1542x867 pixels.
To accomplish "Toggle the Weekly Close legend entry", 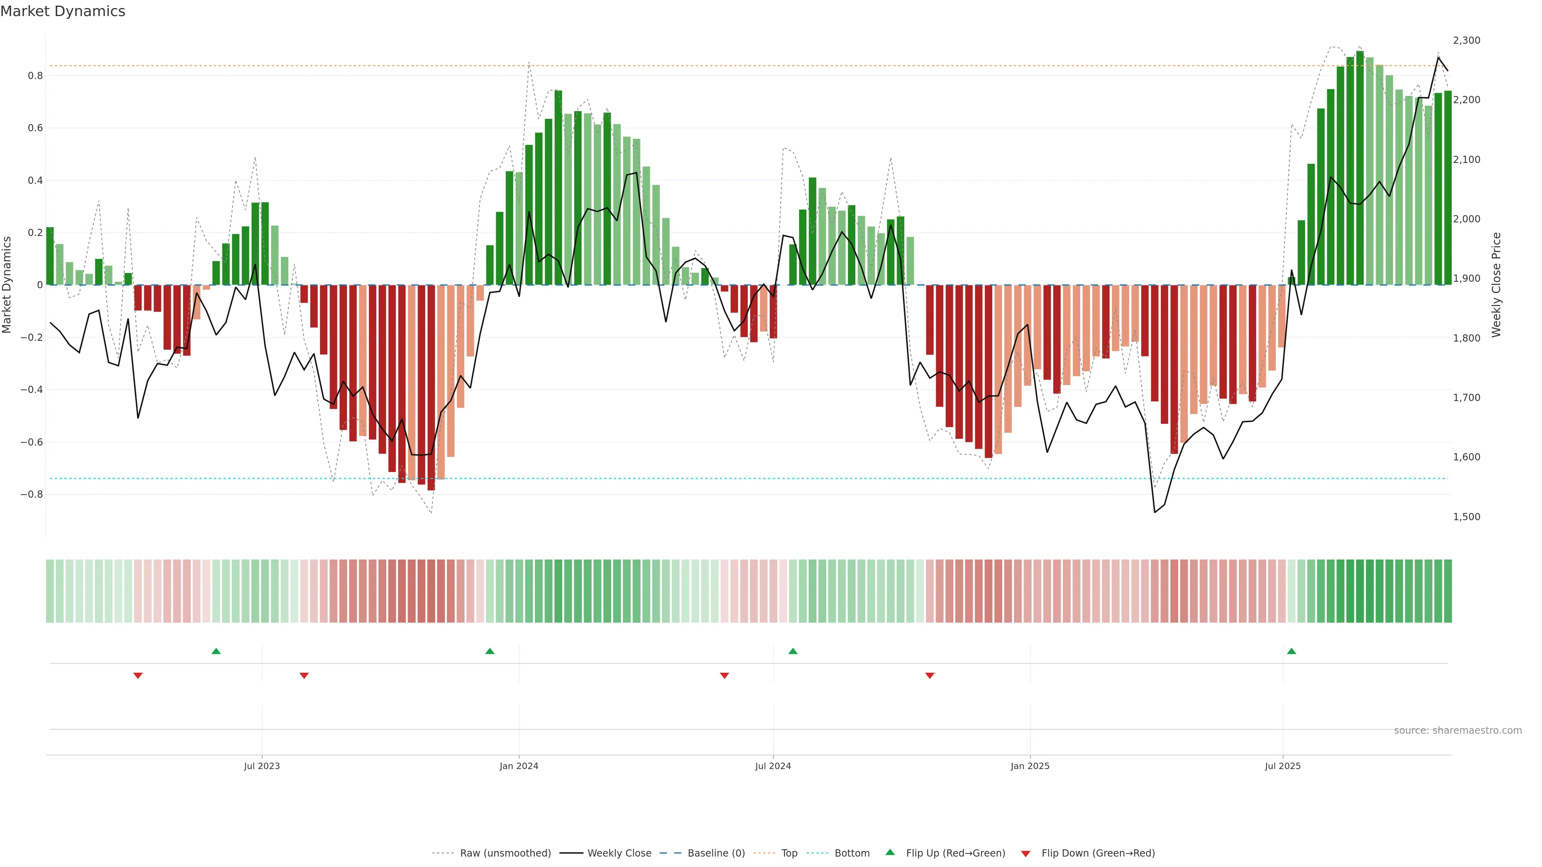I will (619, 853).
